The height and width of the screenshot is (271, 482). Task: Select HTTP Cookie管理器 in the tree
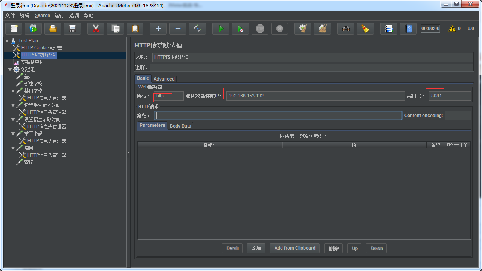42,48
